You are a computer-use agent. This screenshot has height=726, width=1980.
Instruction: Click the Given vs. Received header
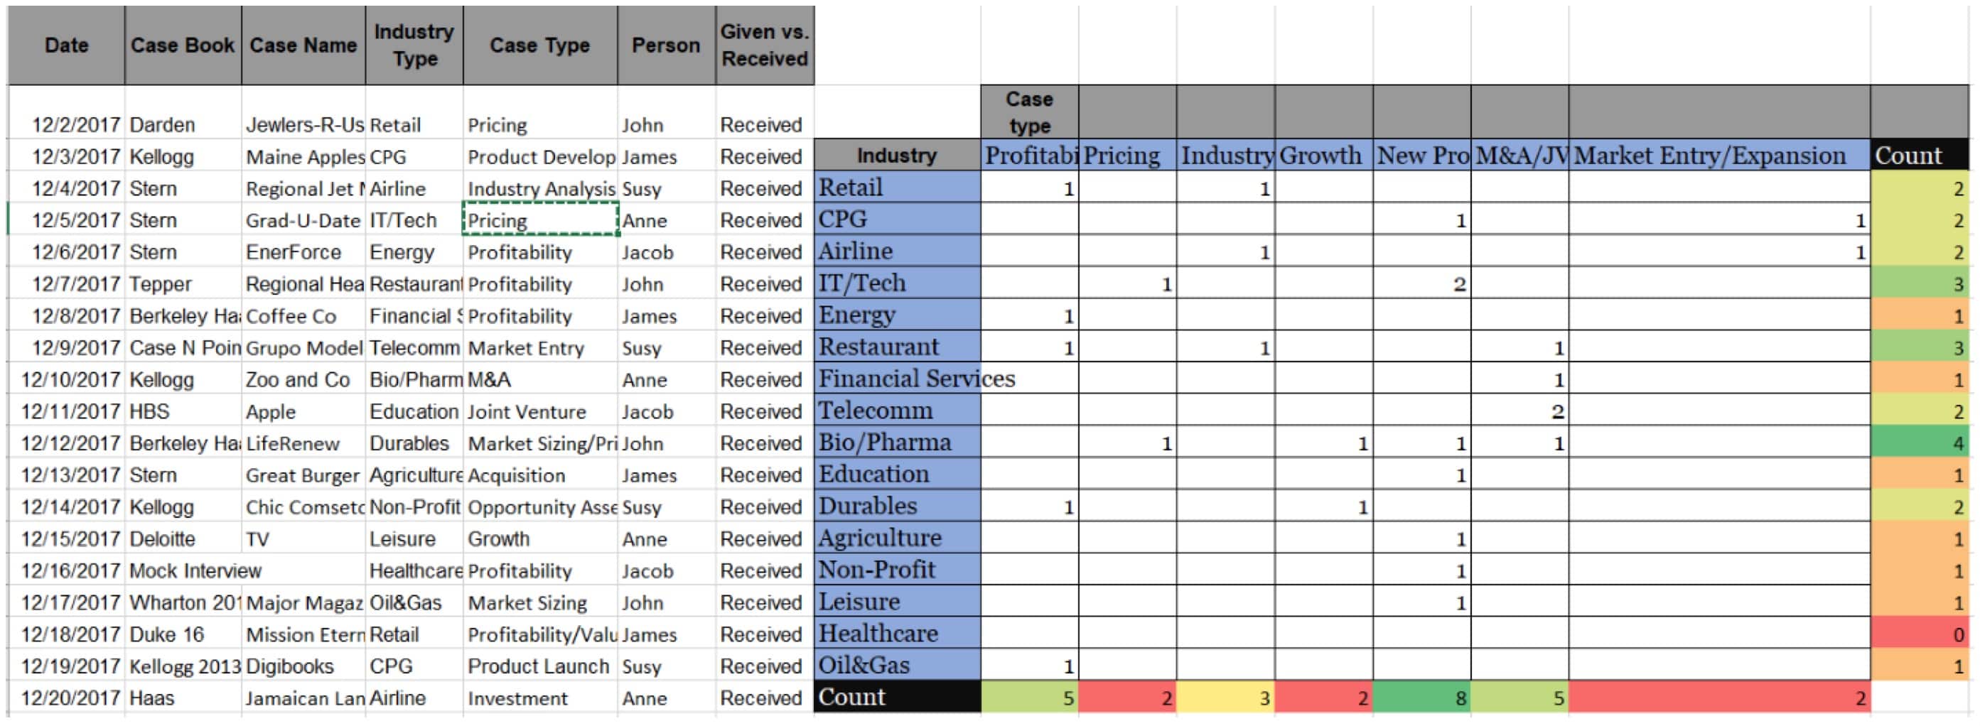(x=764, y=45)
